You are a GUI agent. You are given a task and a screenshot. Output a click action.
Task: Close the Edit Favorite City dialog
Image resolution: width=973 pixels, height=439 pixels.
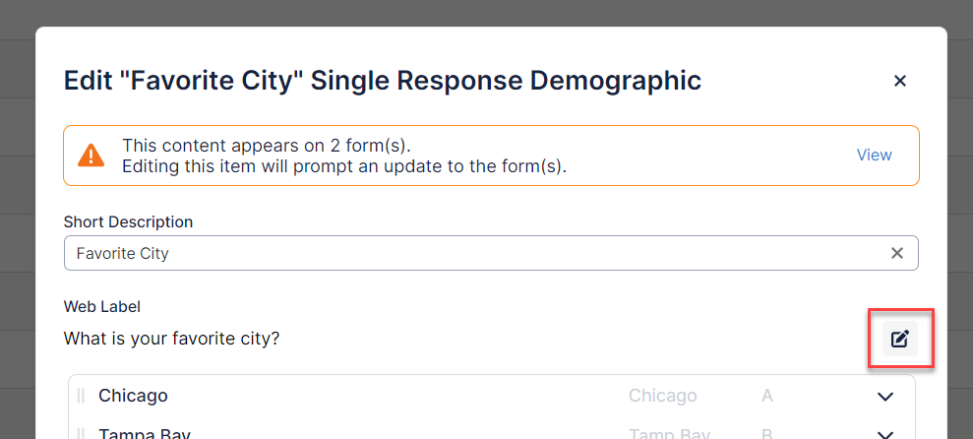tap(899, 81)
